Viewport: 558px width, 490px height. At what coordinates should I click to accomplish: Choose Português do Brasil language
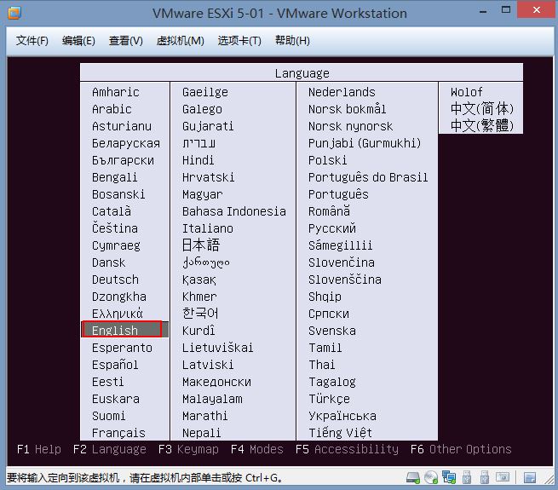point(368,177)
